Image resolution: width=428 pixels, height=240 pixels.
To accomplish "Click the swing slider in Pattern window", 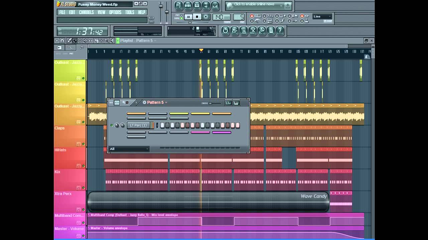I will tap(216, 103).
